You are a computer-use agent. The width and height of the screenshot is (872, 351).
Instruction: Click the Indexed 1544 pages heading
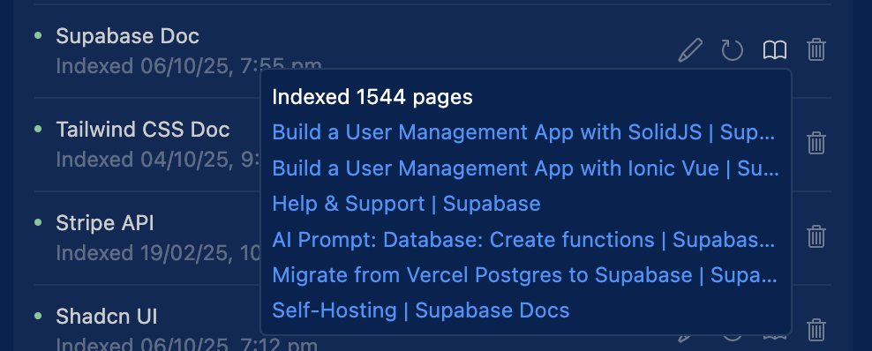click(x=372, y=97)
